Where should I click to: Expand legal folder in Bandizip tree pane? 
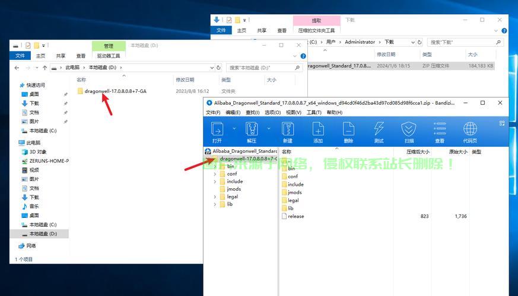coord(215,197)
